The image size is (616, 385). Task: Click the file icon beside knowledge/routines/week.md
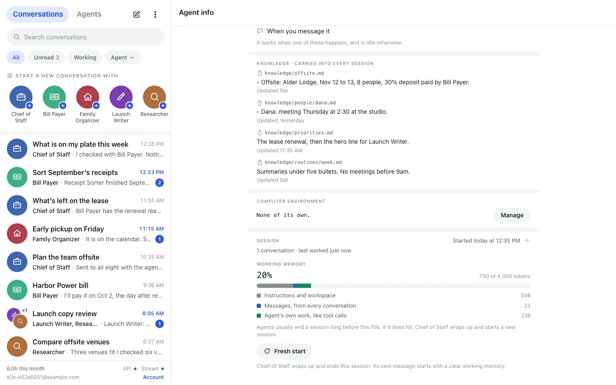[x=260, y=163]
